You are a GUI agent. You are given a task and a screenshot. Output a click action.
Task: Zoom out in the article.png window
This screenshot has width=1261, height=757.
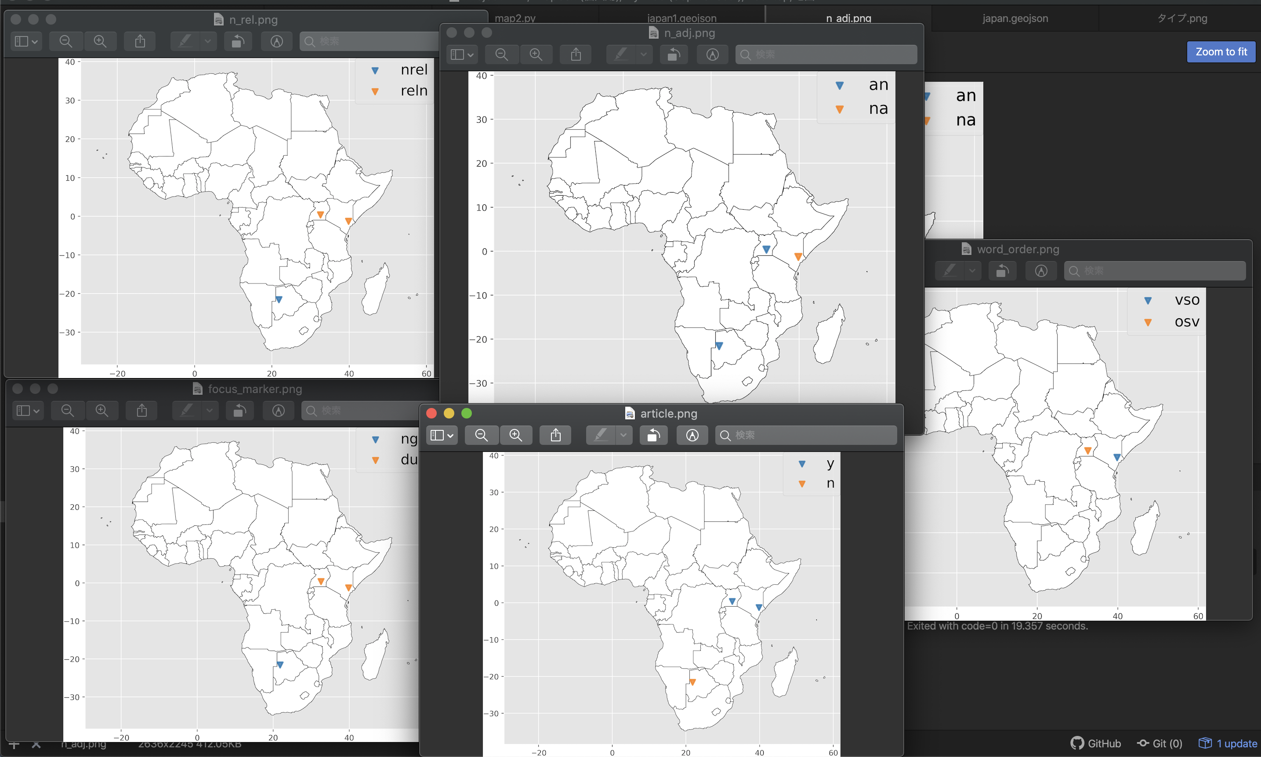pos(481,435)
